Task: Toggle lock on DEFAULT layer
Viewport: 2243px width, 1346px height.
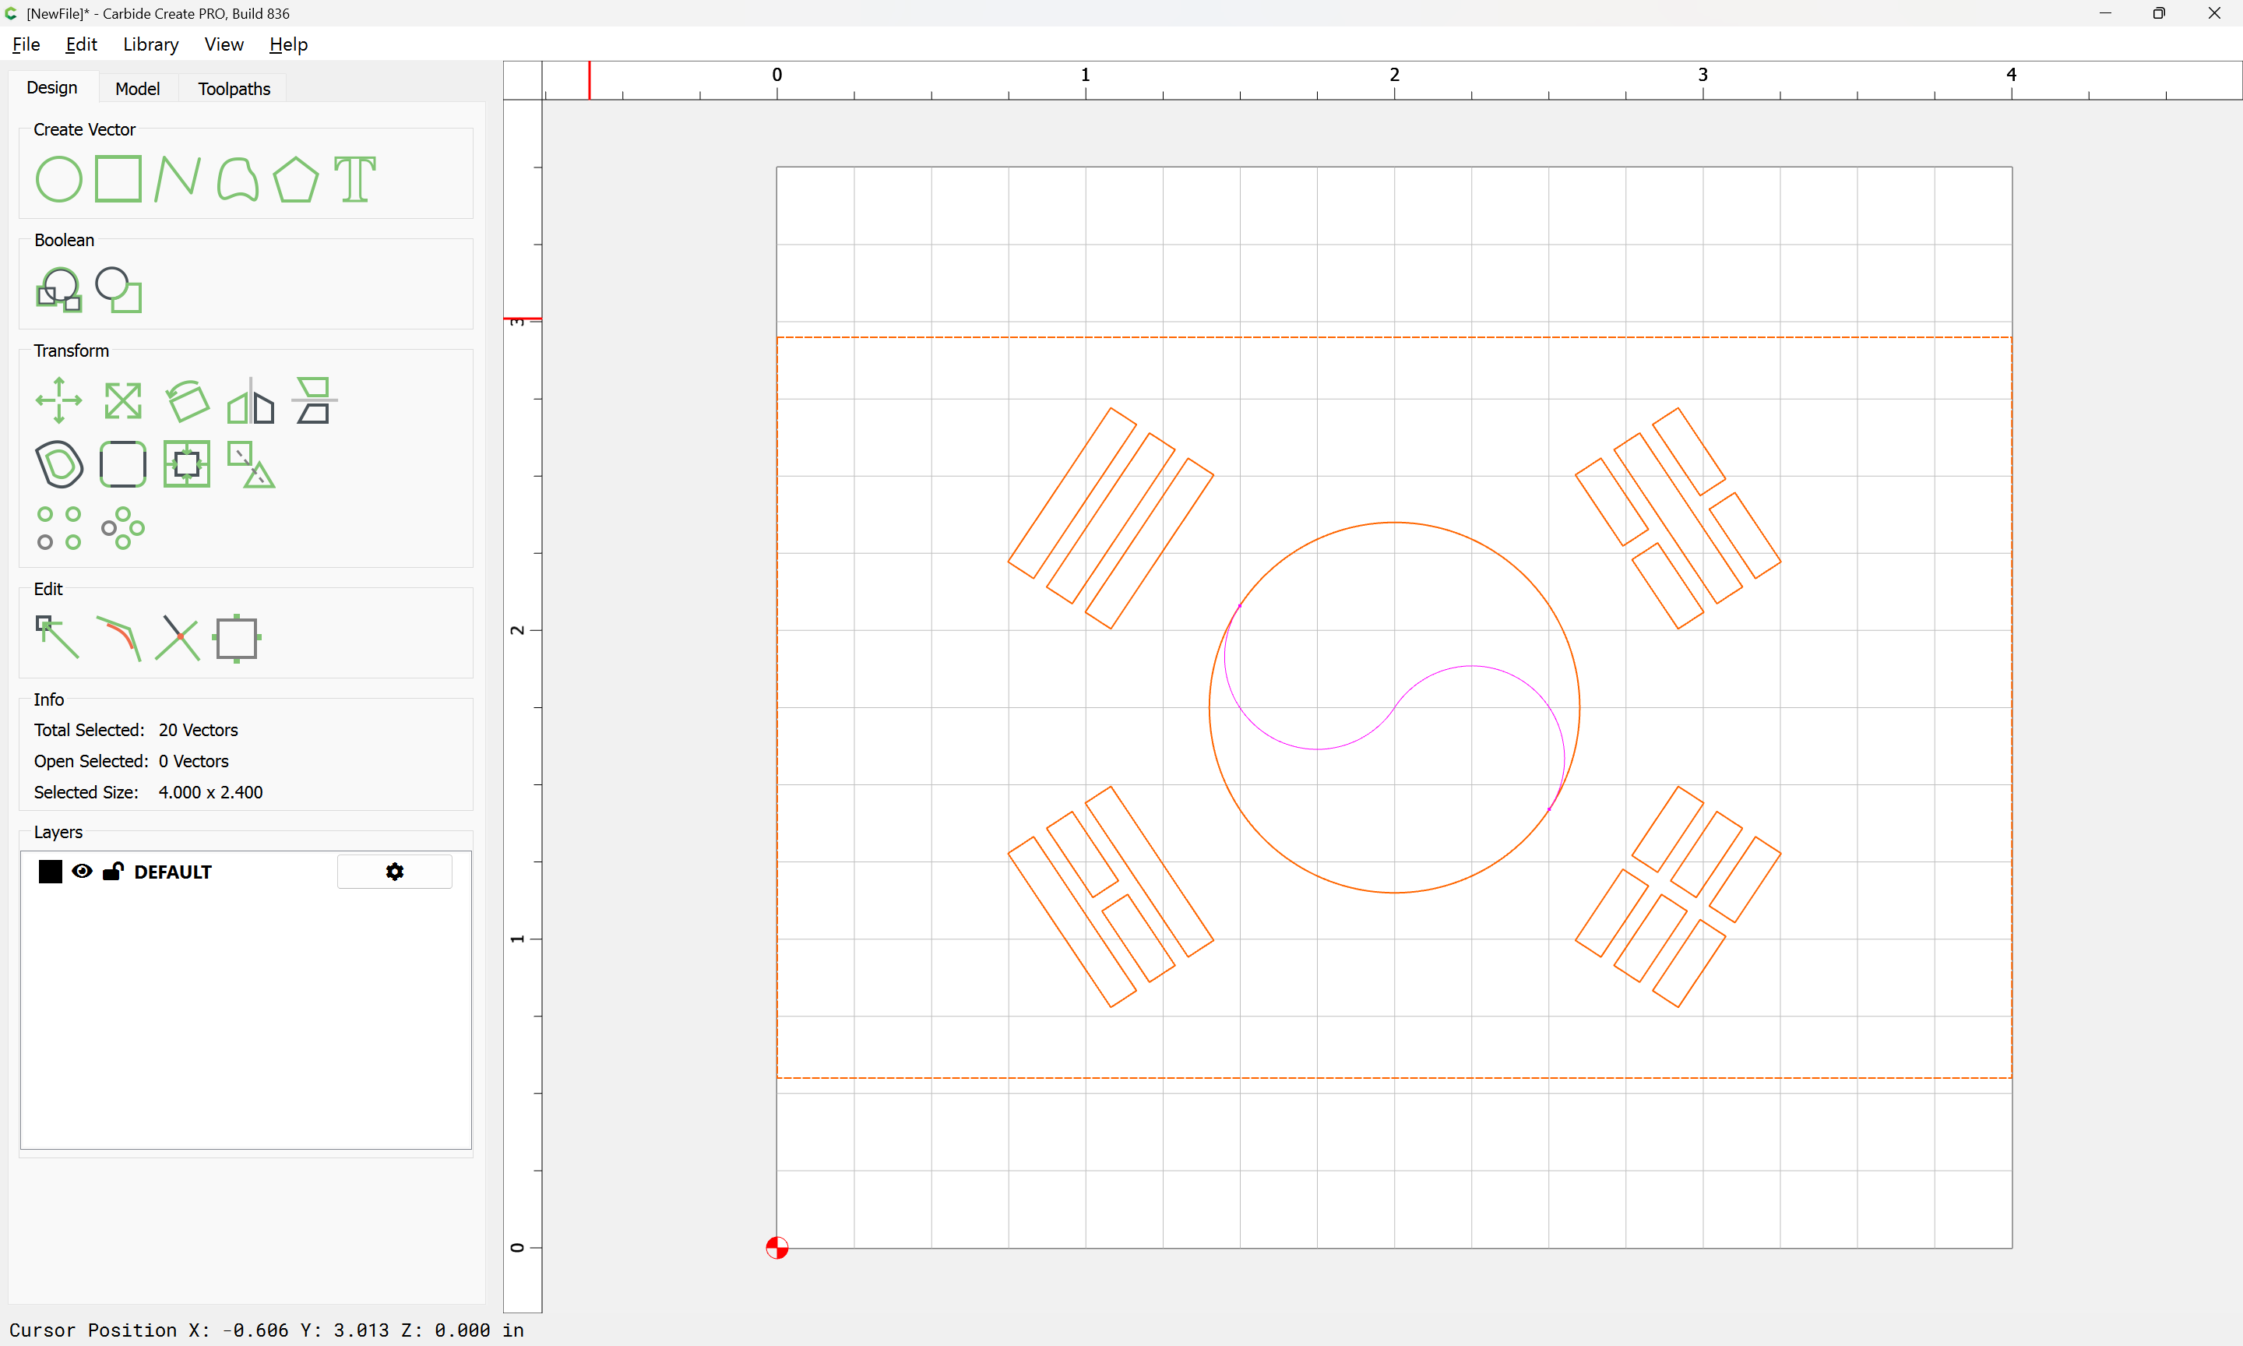Action: click(x=112, y=871)
